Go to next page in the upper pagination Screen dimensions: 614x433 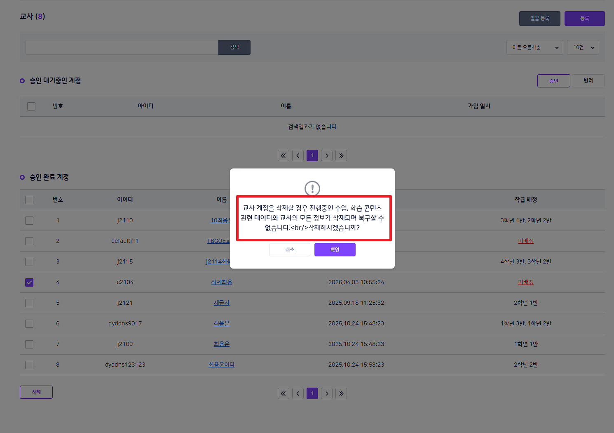point(327,155)
